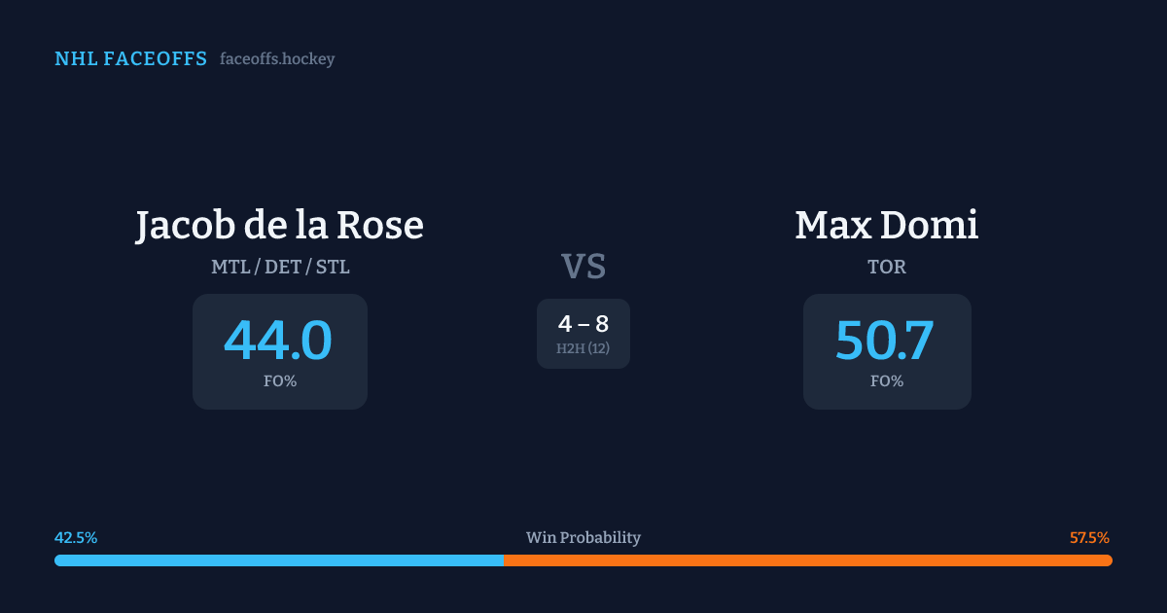Open the faceoffs.hockey link
The image size is (1167, 613).
click(x=277, y=59)
